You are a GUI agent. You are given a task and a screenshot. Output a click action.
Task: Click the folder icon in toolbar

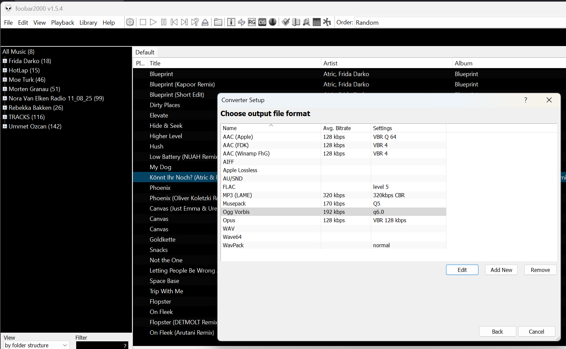218,22
